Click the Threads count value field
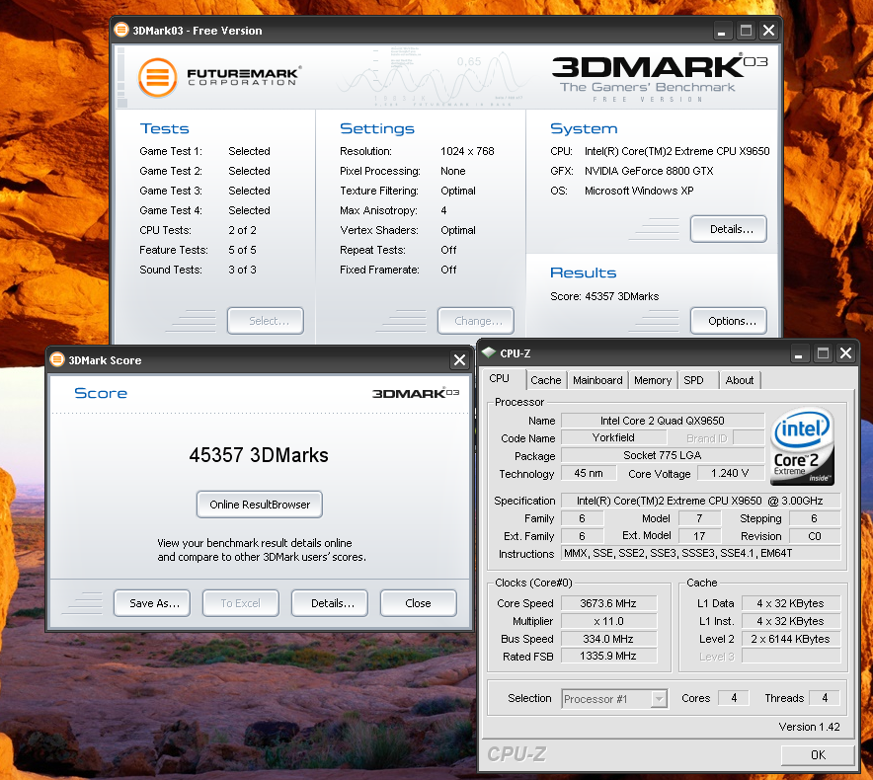This screenshot has width=873, height=780. point(825,698)
